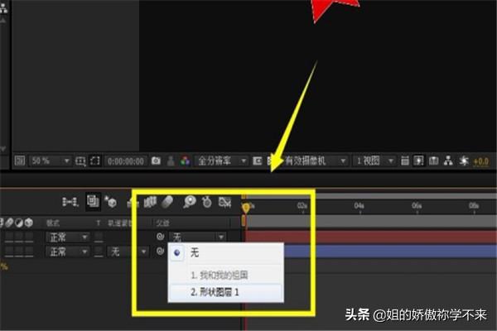Click the first layer's parent pick whip
The image size is (497, 331).
coord(161,237)
